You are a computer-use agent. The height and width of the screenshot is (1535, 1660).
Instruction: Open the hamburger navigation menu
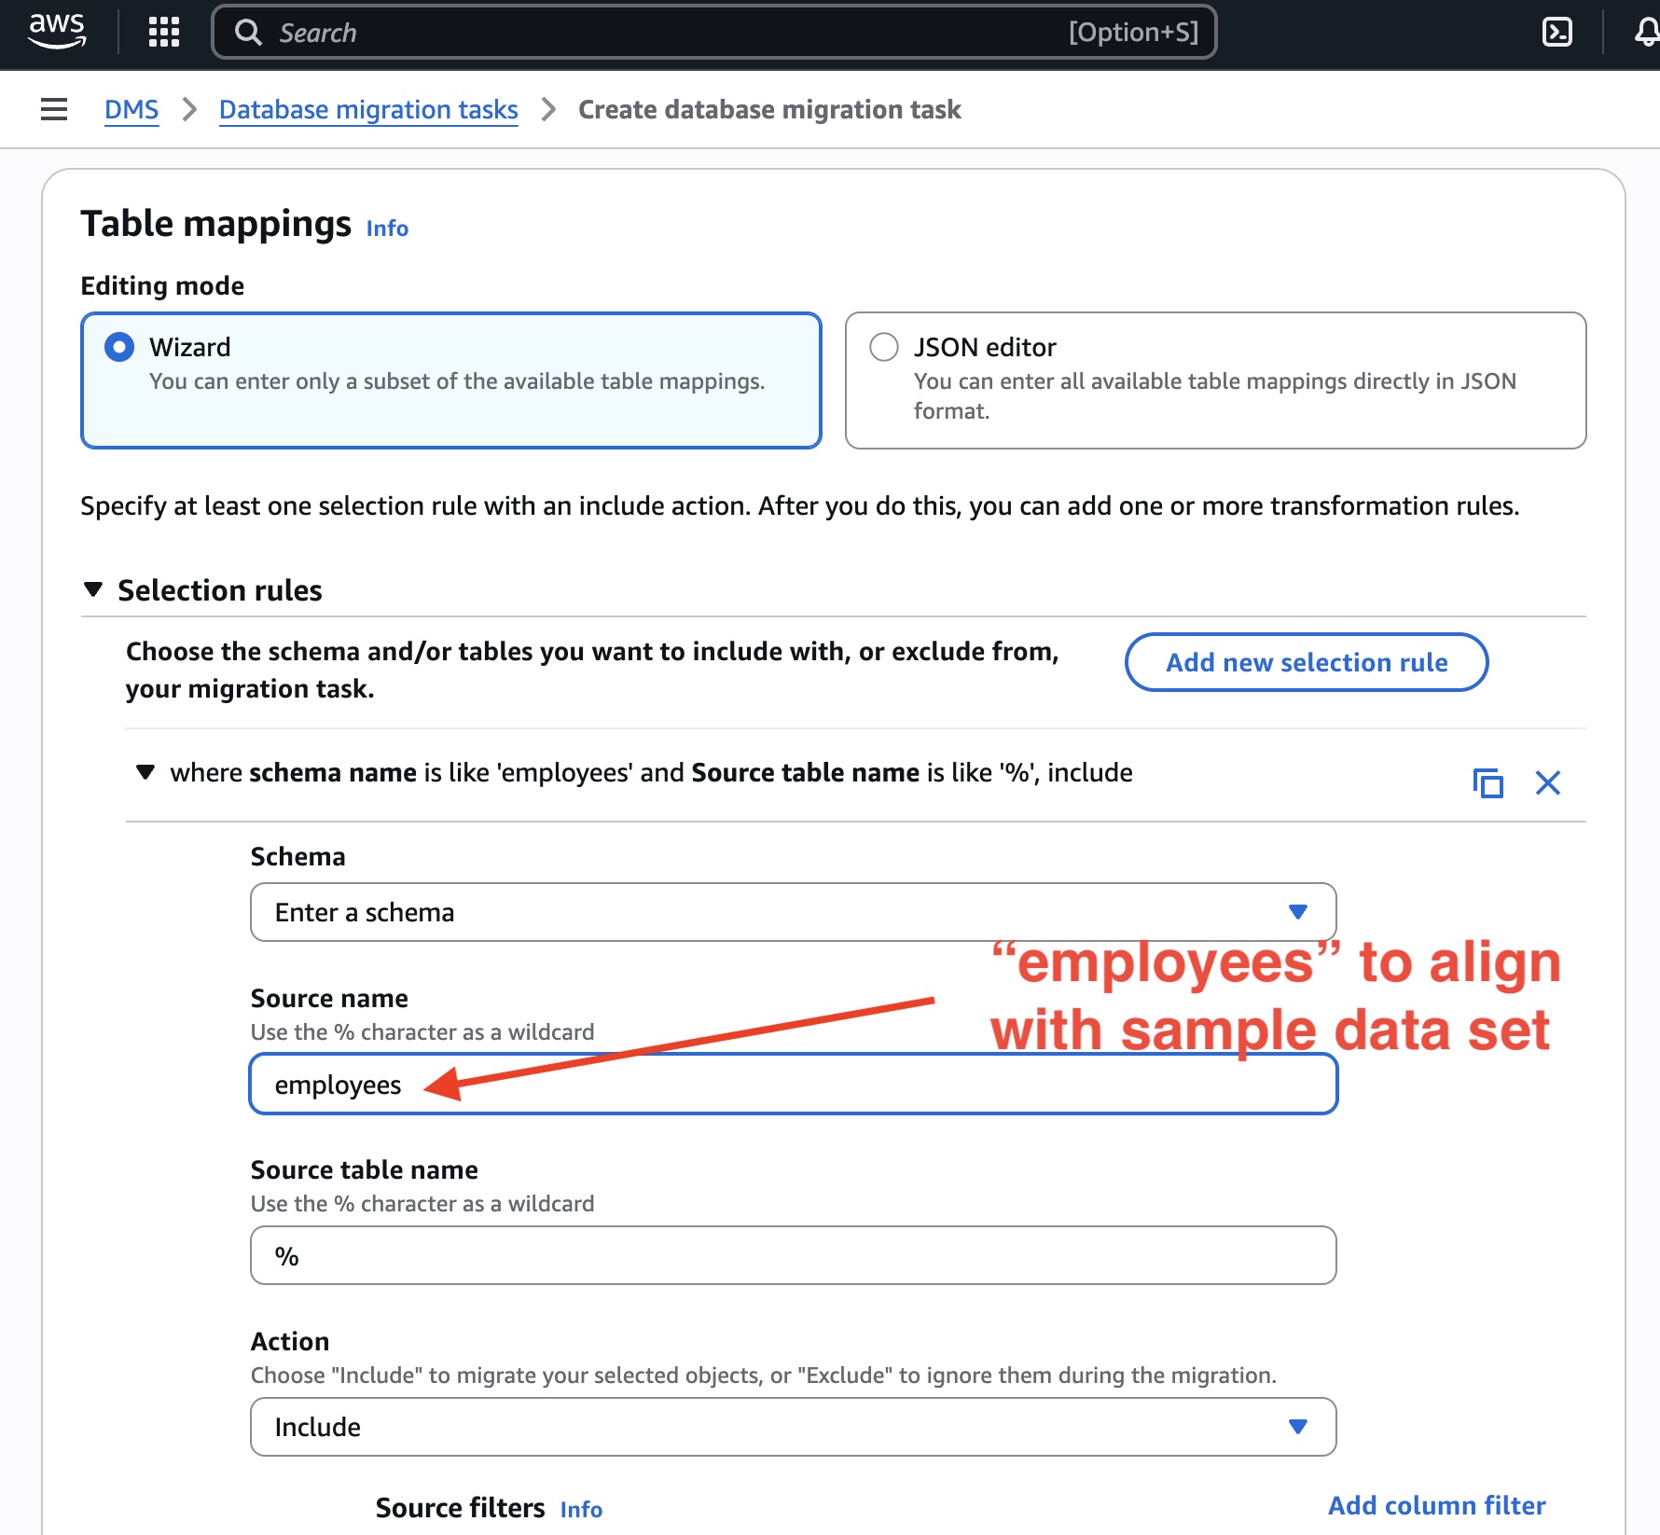(53, 109)
